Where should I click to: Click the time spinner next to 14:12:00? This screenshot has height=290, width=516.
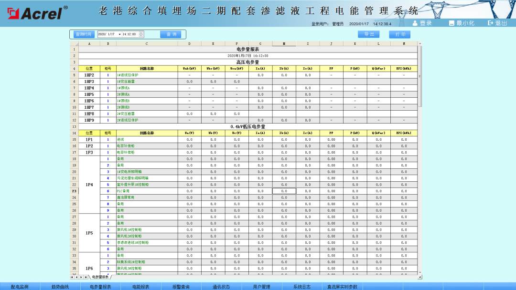pyautogui.click(x=141, y=34)
